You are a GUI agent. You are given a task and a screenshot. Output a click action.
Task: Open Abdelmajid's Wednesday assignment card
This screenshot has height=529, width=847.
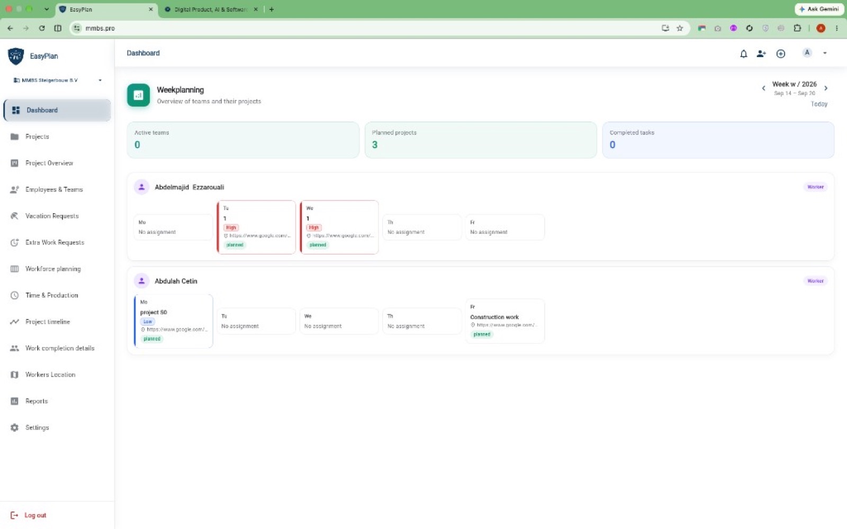point(339,227)
